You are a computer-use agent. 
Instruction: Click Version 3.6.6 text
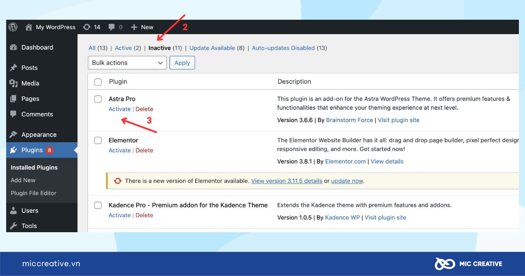click(x=295, y=120)
